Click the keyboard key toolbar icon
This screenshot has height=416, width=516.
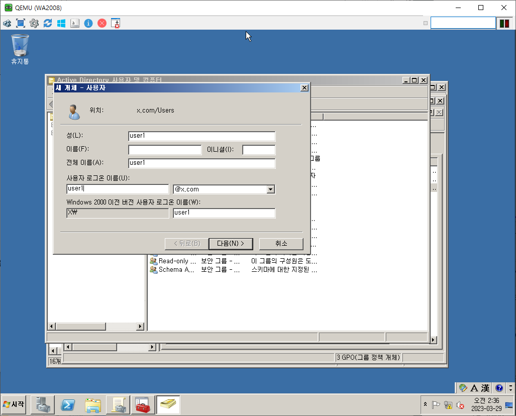click(x=75, y=23)
